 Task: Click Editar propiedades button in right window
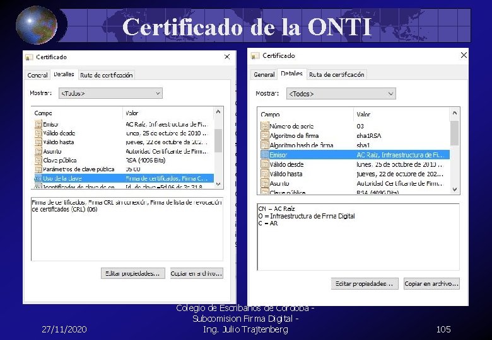point(365,283)
